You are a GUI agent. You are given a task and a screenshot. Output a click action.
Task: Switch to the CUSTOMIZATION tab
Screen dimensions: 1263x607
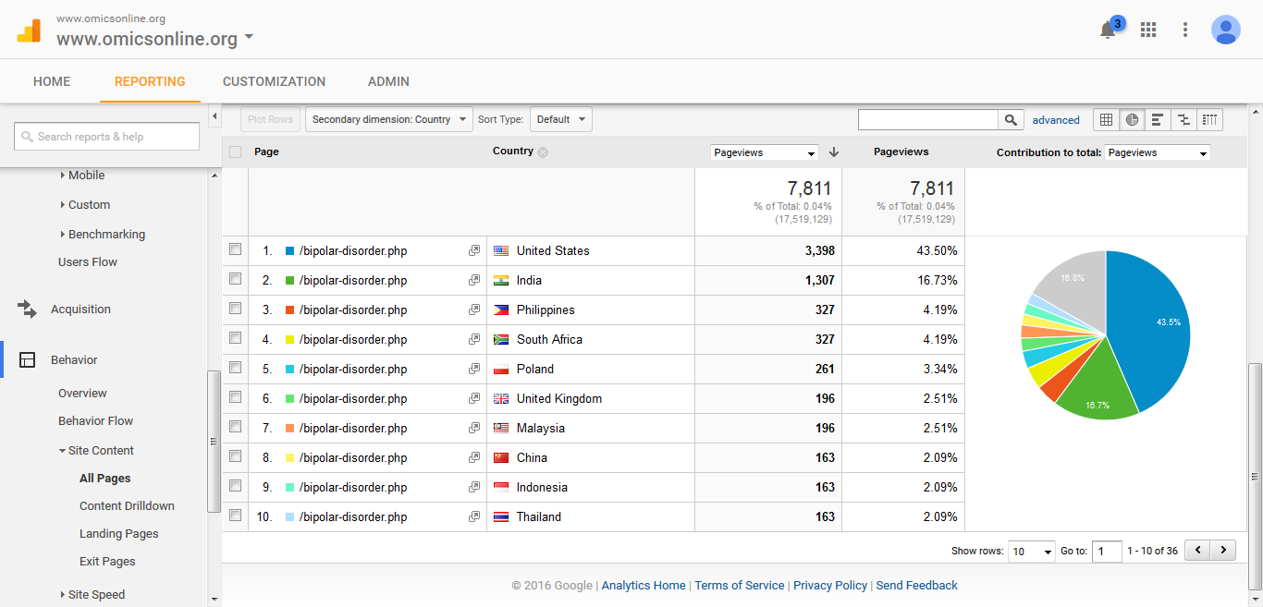[x=275, y=81]
